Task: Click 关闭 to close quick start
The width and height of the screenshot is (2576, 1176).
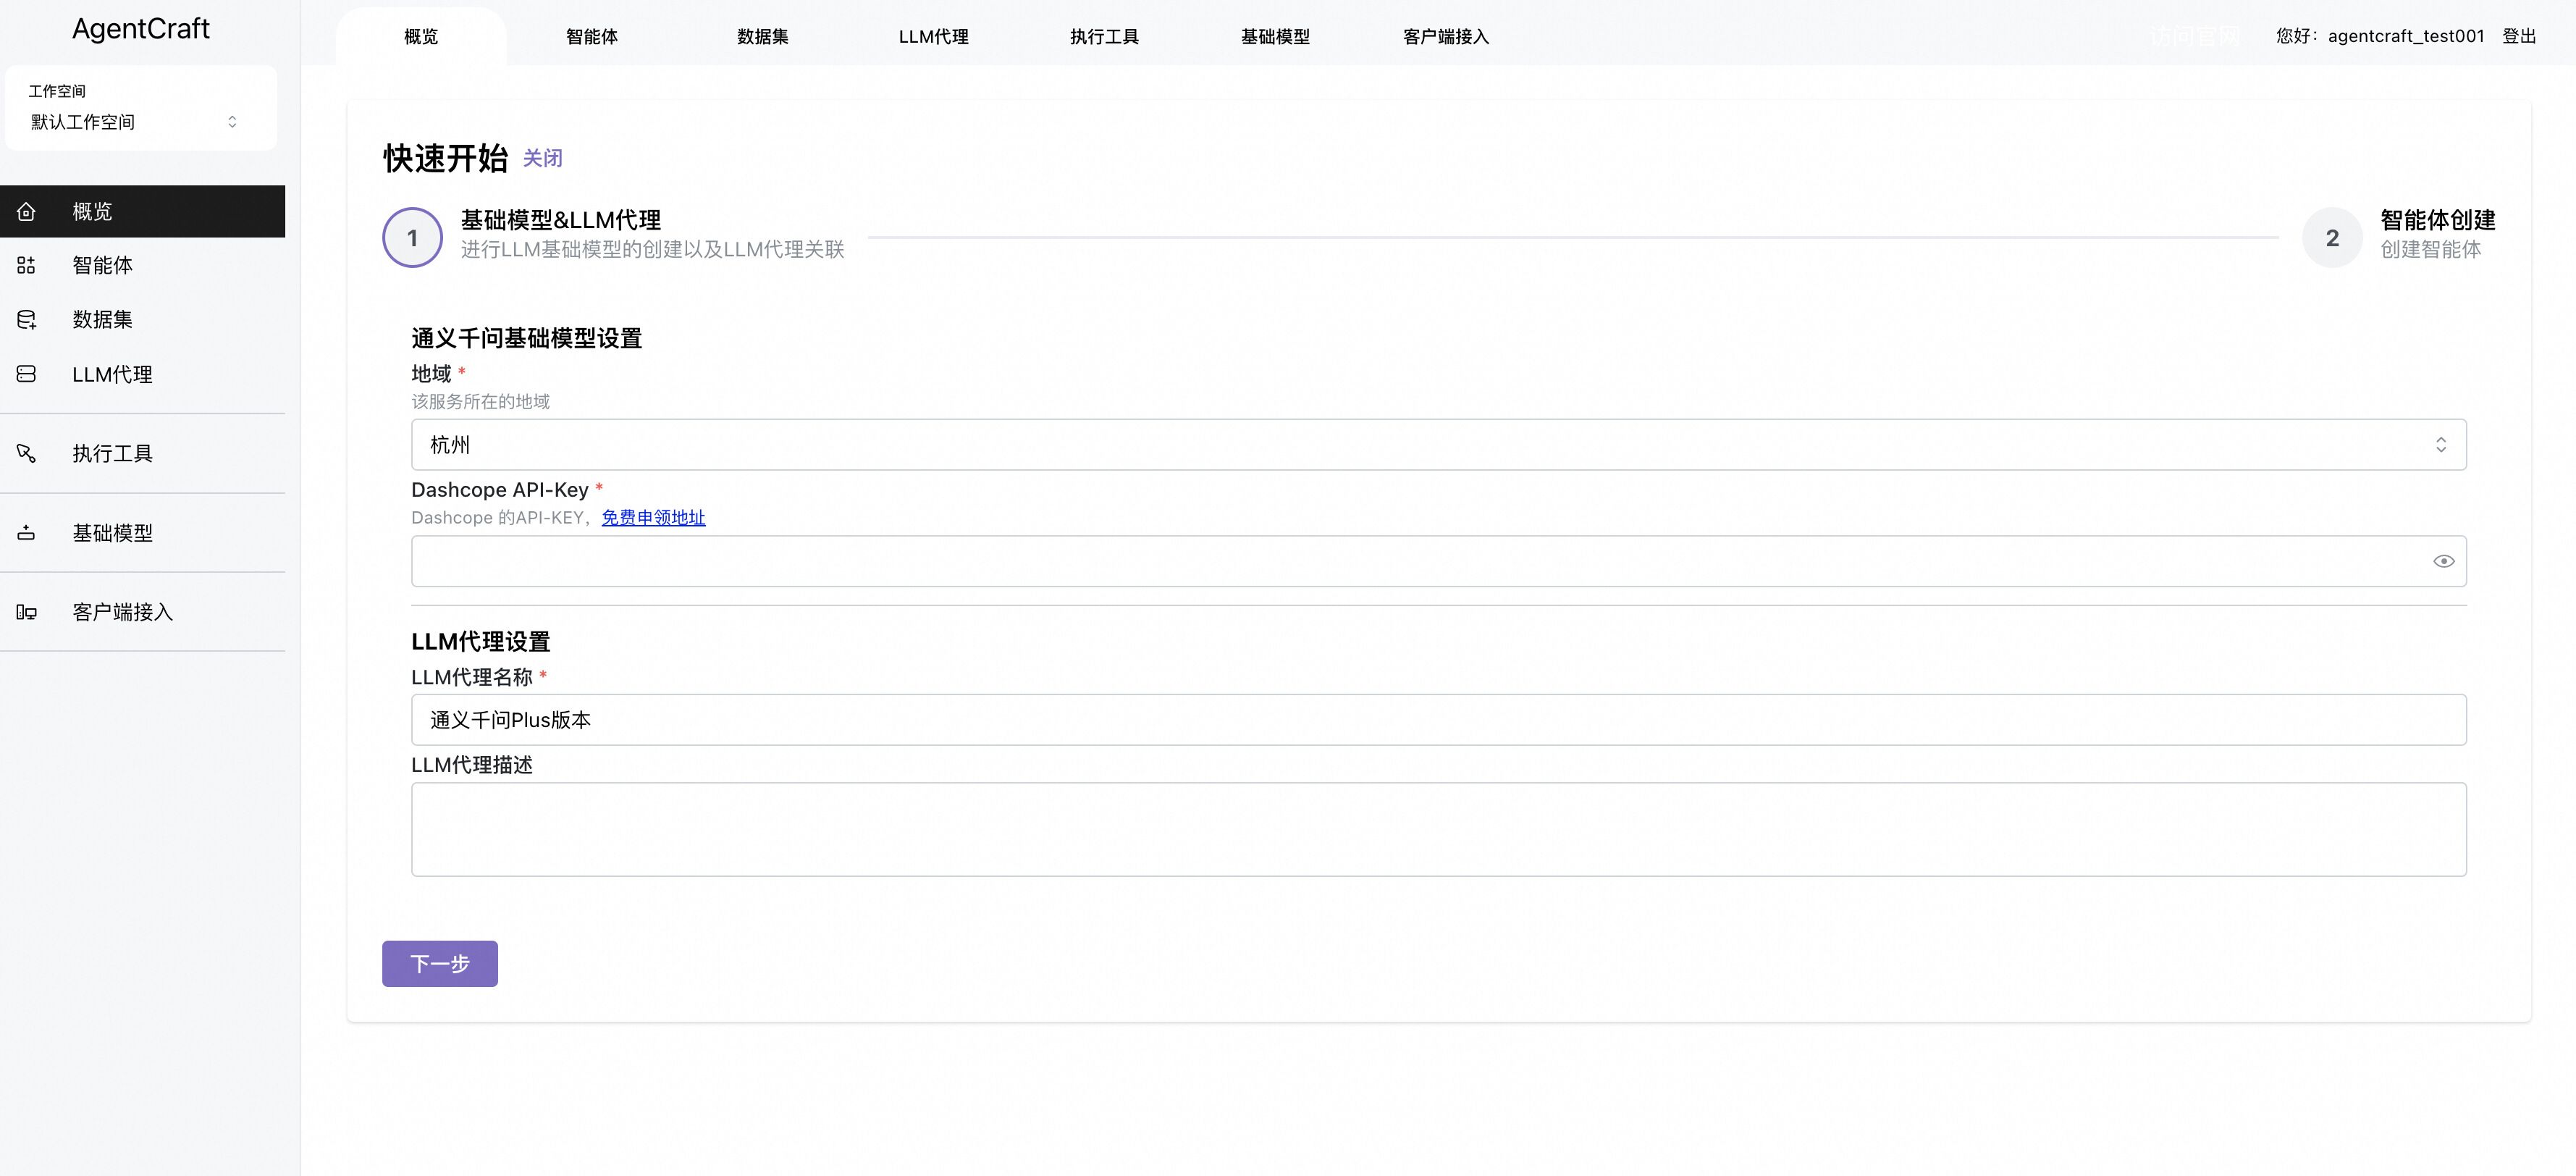Action: pos(542,159)
